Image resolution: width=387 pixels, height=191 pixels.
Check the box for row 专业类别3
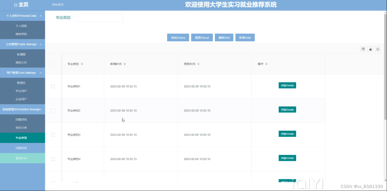click(53, 135)
